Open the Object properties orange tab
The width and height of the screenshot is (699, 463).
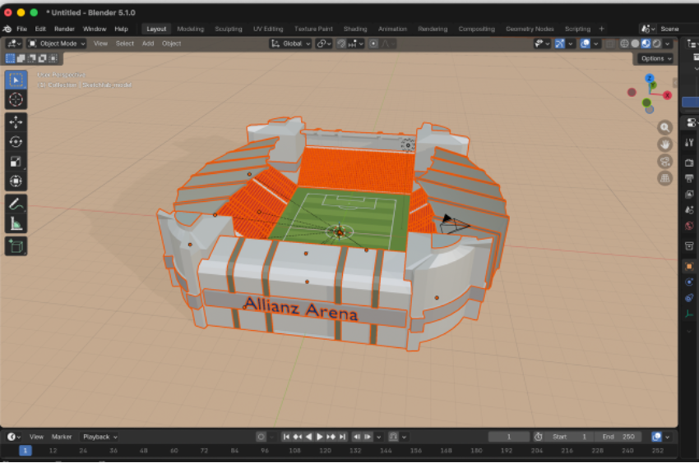pos(689,266)
